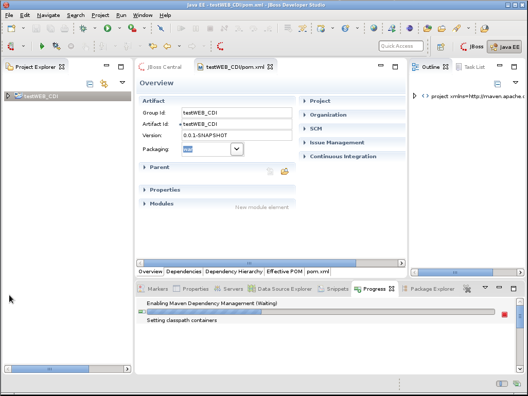Select the Java EE perspective button
The height and width of the screenshot is (396, 528).
(x=504, y=47)
